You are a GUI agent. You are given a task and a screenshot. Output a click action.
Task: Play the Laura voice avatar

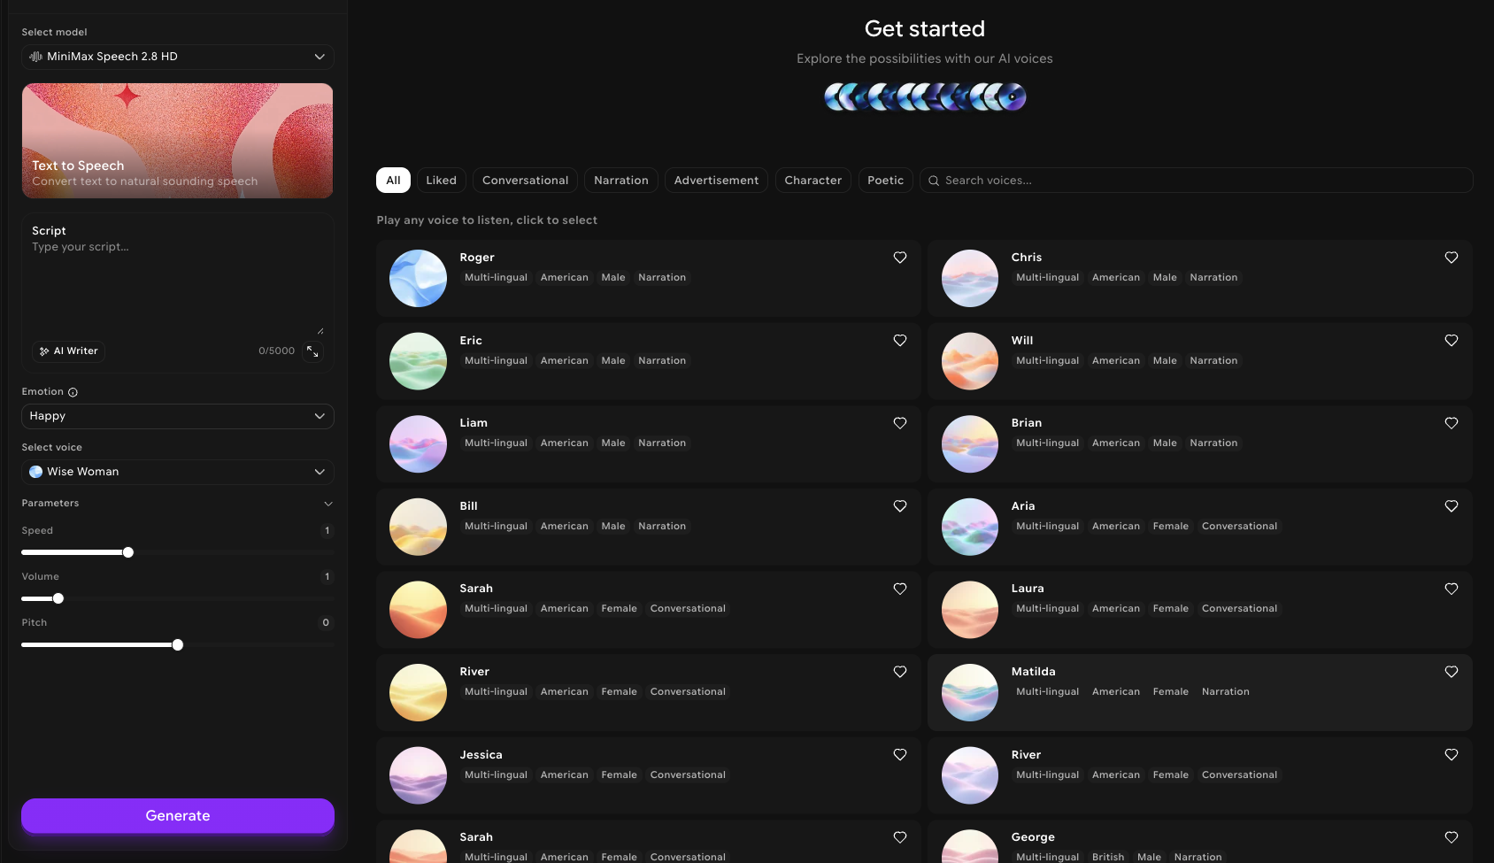(x=970, y=609)
